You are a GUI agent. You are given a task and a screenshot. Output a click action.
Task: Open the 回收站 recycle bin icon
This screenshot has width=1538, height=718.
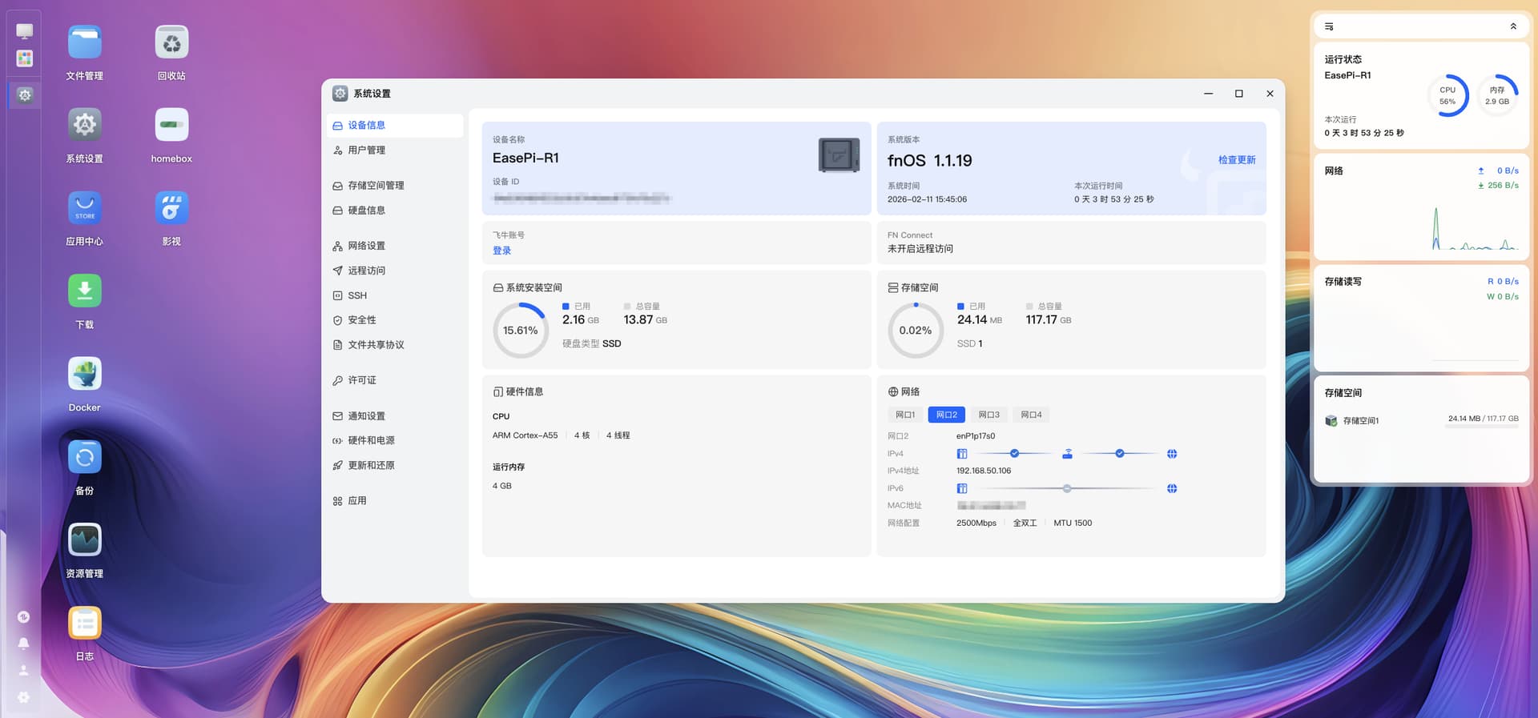coord(171,43)
